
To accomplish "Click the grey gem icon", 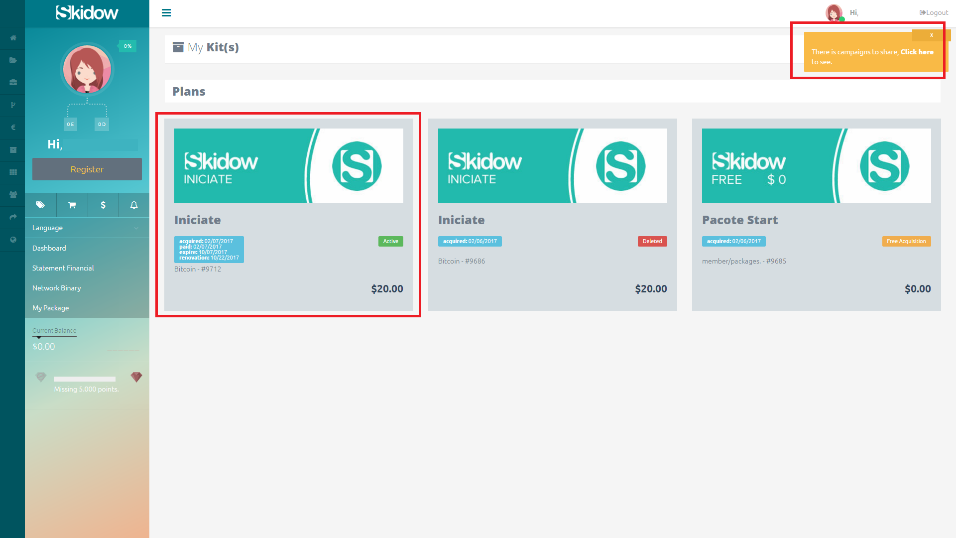I will pos(41,377).
